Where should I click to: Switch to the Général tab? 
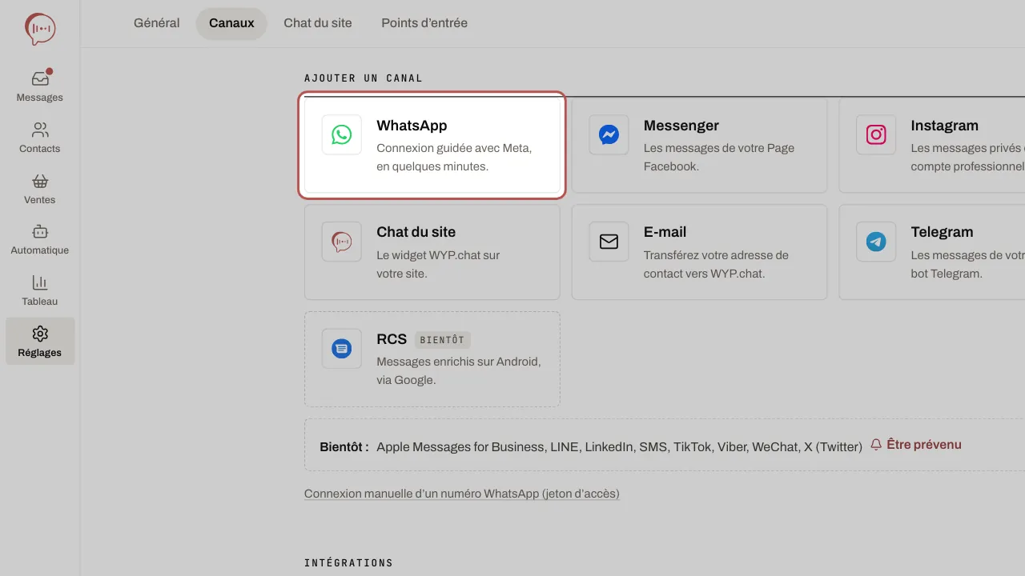(157, 23)
